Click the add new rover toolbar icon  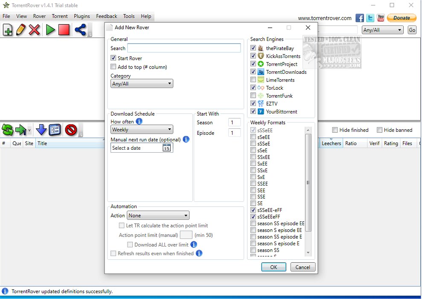(x=8, y=30)
